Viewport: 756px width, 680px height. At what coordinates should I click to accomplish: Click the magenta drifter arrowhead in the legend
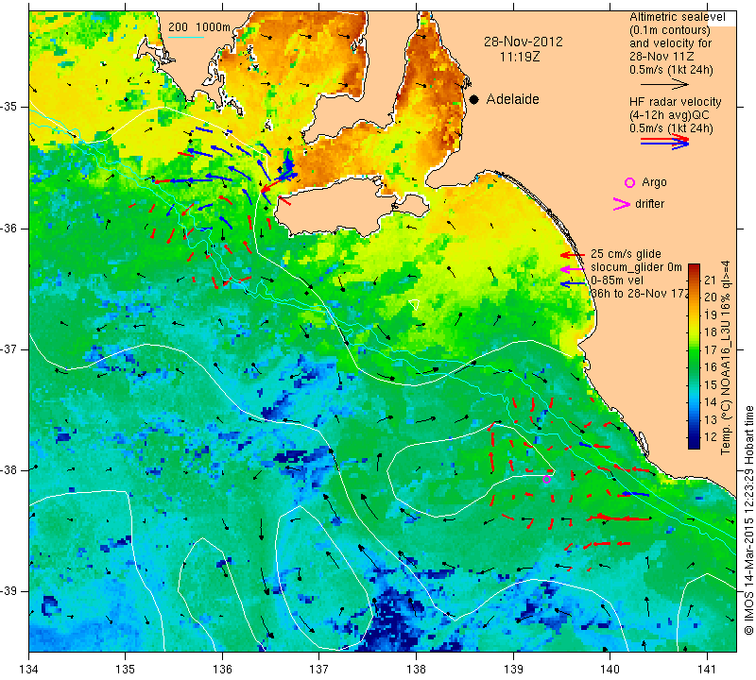click(x=622, y=204)
